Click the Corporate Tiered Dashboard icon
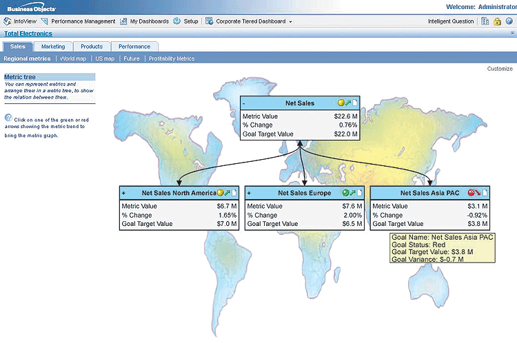This screenshot has height=343, width=517. pyautogui.click(x=209, y=21)
